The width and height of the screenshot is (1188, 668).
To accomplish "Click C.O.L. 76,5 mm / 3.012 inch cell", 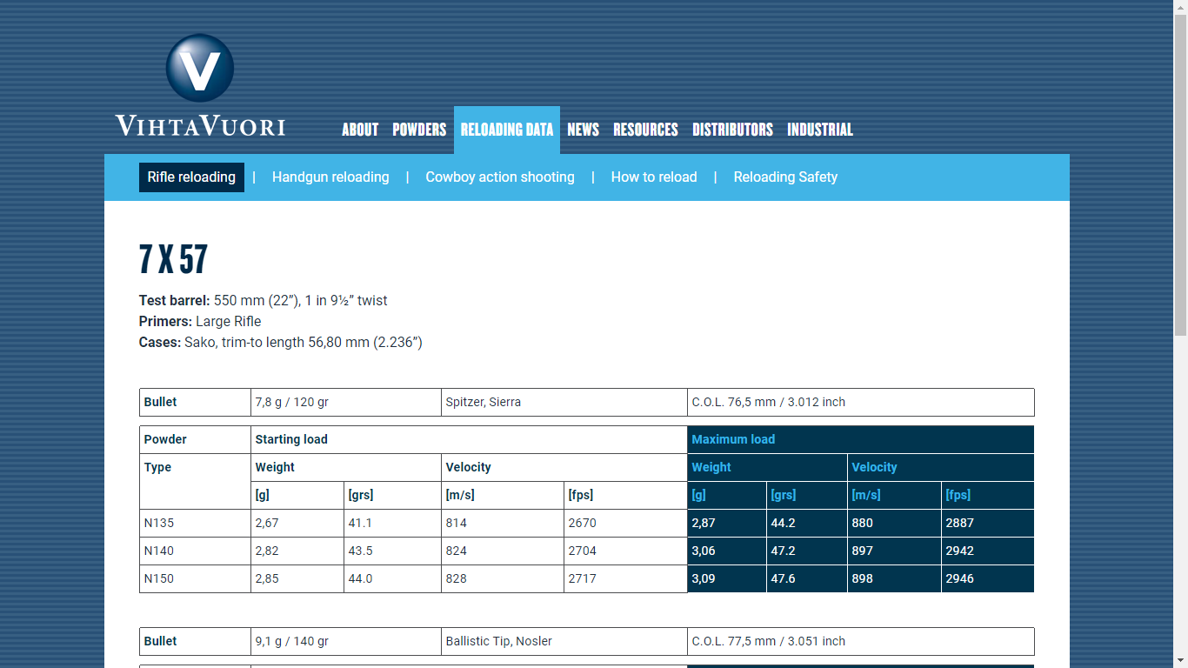I will [x=861, y=403].
